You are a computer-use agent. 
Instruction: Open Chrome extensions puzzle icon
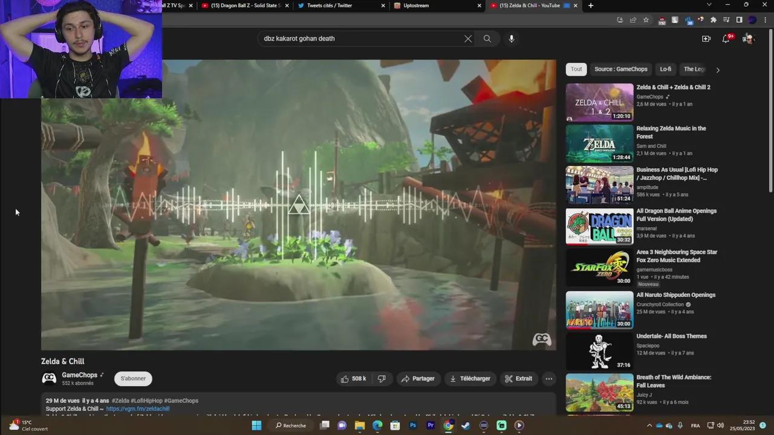pos(714,20)
